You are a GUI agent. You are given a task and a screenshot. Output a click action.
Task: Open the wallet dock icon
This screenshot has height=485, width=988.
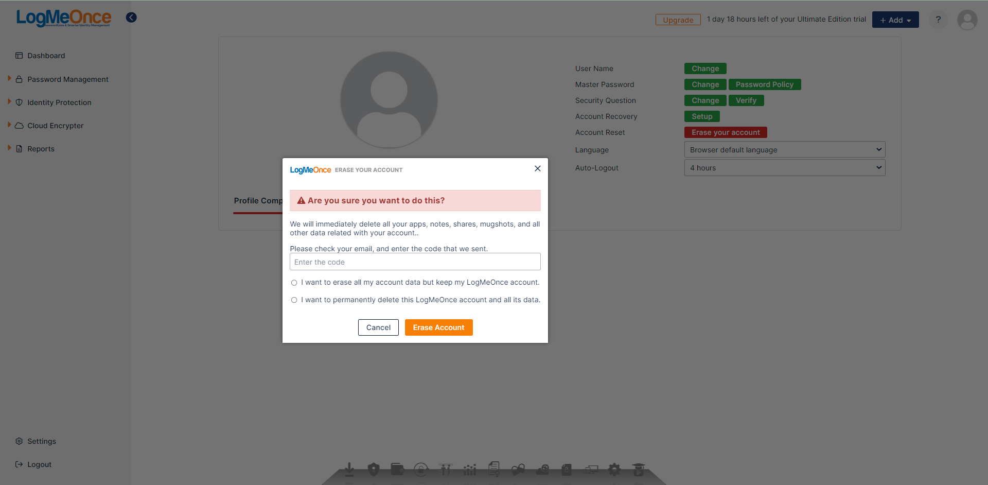[x=397, y=469]
